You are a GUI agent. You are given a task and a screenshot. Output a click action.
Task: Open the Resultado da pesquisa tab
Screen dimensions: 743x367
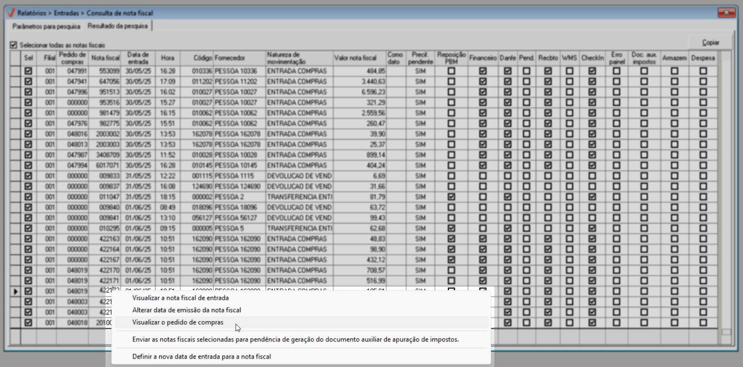[x=118, y=26]
